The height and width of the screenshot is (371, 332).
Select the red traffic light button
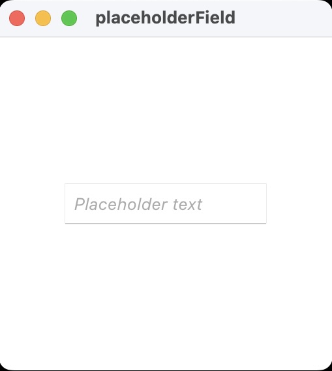(17, 18)
